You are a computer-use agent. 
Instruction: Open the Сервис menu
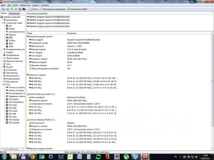(35, 5)
